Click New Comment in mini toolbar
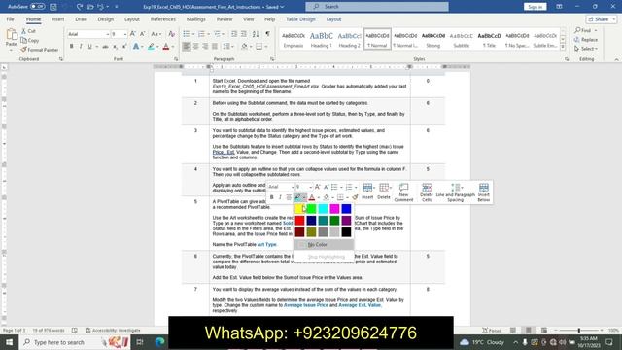Screen dimensions: 622x350 point(403,192)
